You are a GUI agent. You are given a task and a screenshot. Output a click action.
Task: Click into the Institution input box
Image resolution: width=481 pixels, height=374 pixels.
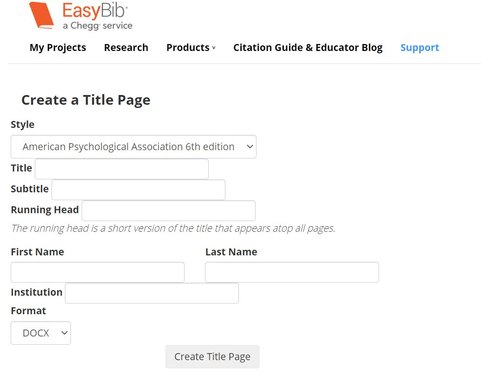[x=152, y=293]
